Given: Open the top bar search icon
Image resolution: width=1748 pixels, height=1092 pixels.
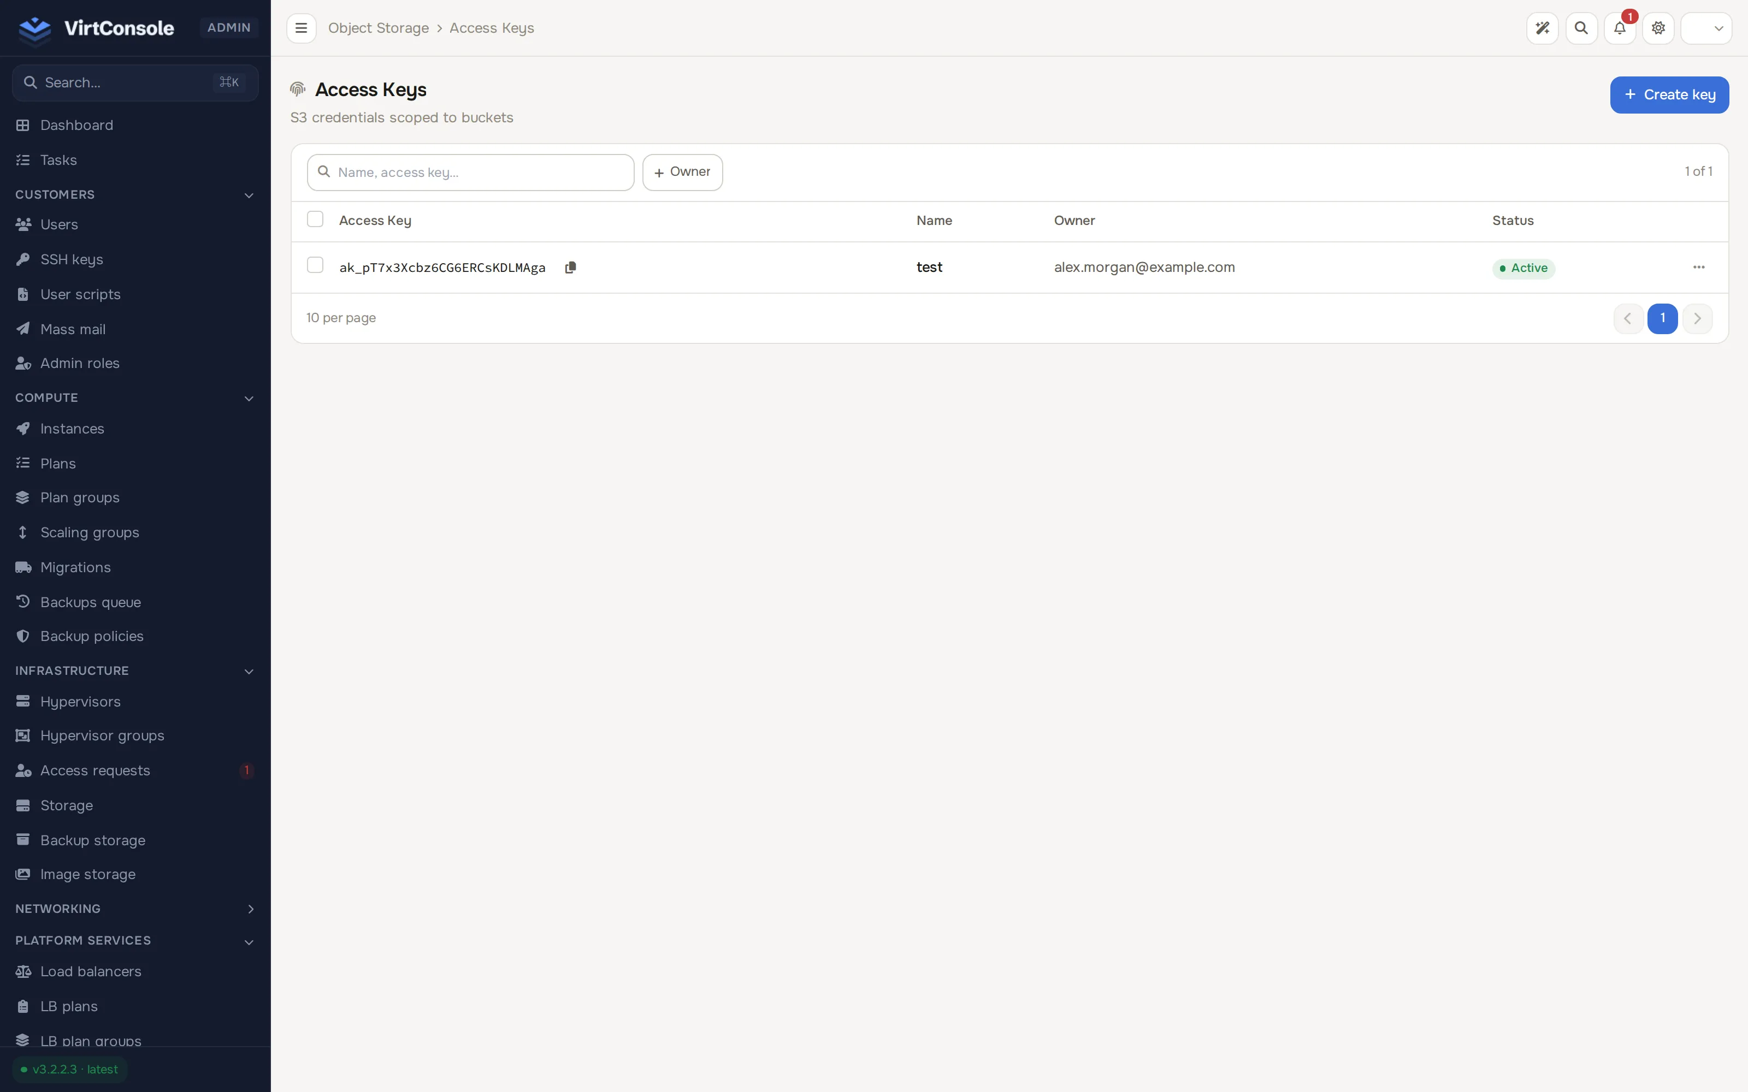Looking at the screenshot, I should (1581, 28).
